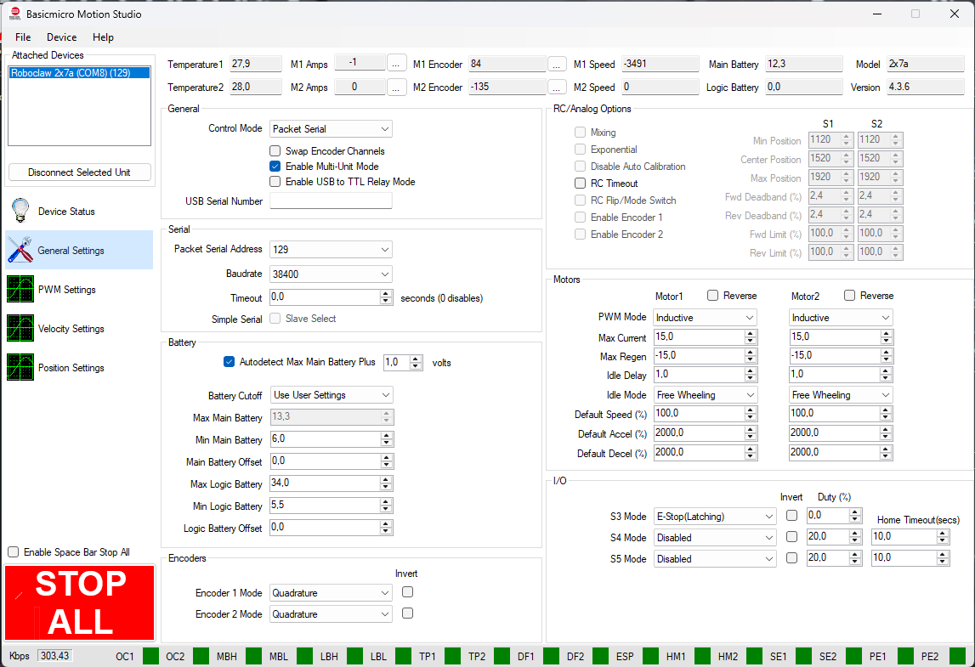
Task: Open PWM Settings graph icon
Action: coord(20,289)
